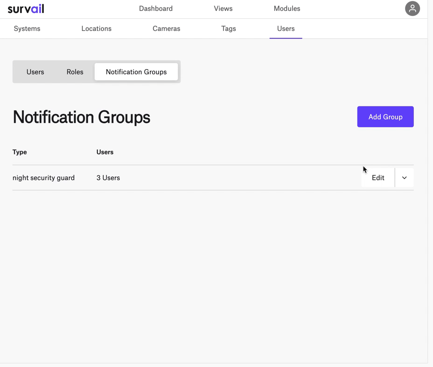433x367 pixels.
Task: Edit the night security guard group
Action: (x=378, y=178)
